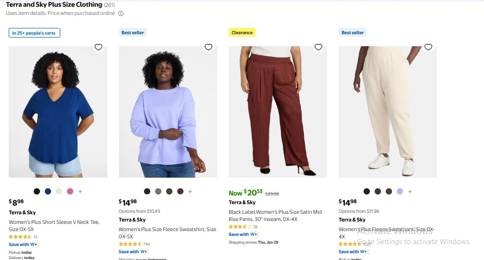This screenshot has height=260, width=484.
Task: Click the Clearance badge above the satin pants
Action: click(242, 33)
